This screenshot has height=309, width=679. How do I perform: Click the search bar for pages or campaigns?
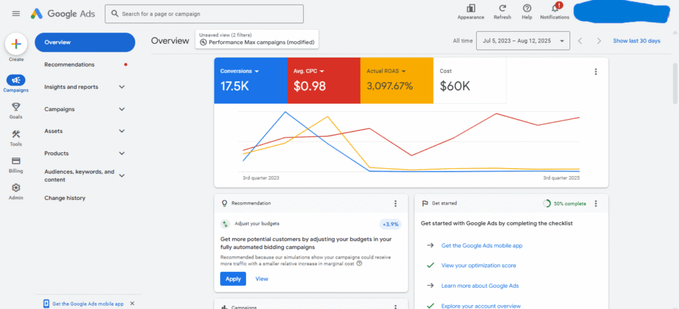point(204,14)
